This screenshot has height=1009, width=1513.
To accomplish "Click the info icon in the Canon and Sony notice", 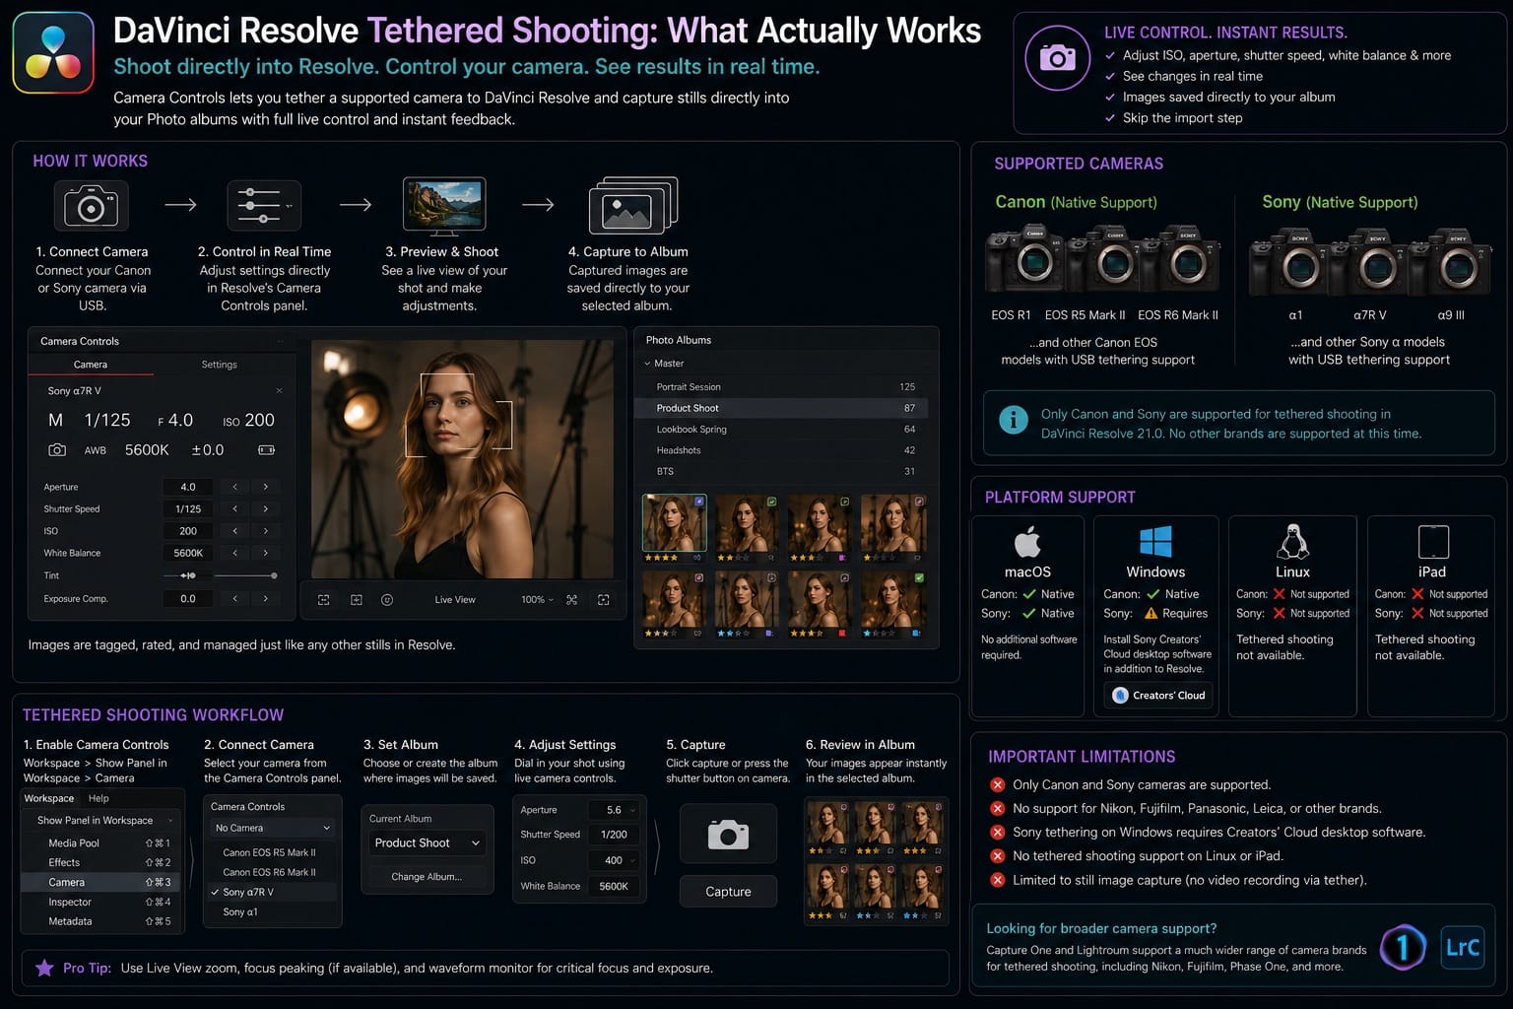I will pos(1013,420).
